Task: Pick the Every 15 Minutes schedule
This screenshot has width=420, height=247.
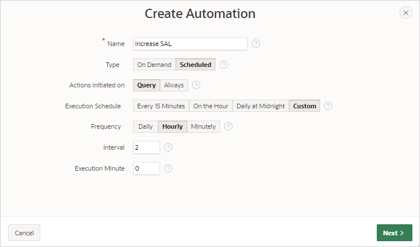Action: pos(161,106)
